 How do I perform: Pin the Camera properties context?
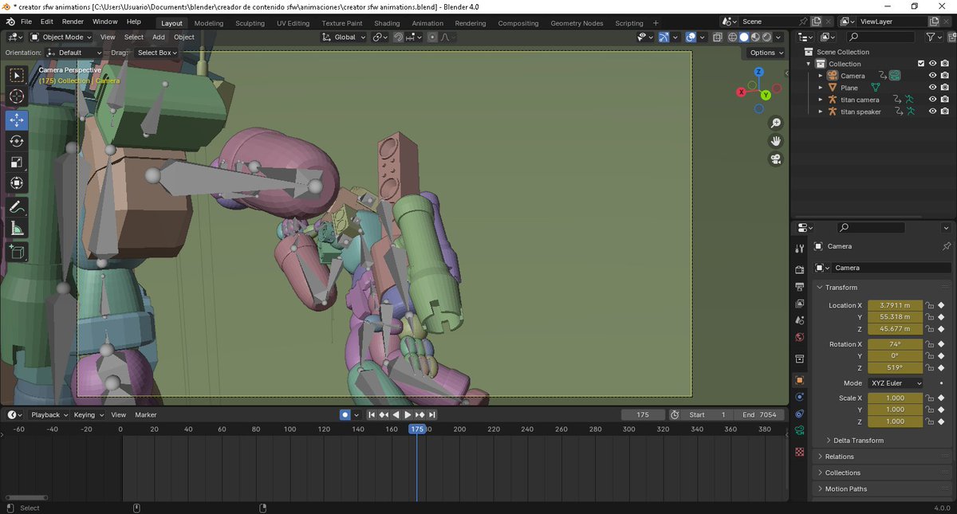947,246
